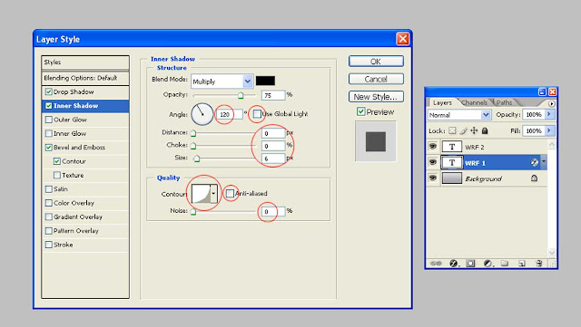
Task: Enable the Color Overlay style
Action: point(48,203)
